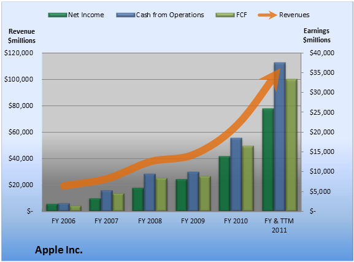
Task: Select the TTM 2011 Net Income bar
Action: (x=268, y=160)
